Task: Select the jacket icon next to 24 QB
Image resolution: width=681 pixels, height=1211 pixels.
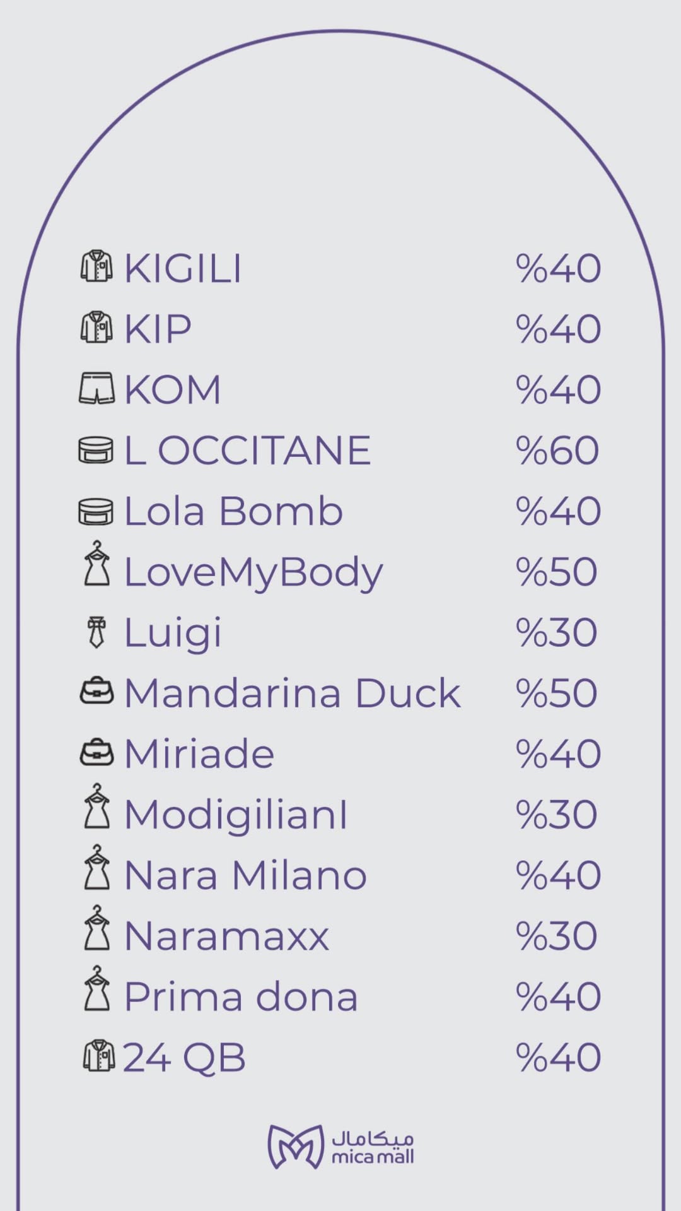Action: (x=99, y=1056)
